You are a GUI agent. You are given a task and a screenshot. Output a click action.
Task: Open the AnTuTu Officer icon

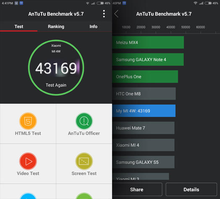point(84,121)
